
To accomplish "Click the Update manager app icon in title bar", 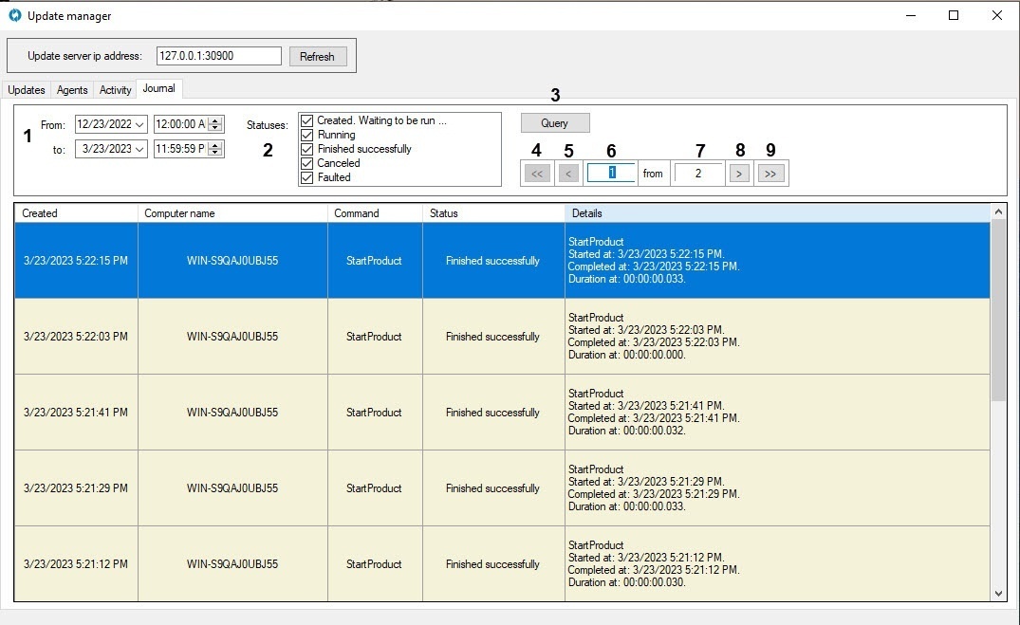I will pos(14,15).
